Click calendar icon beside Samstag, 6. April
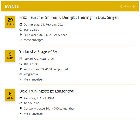Screen dimensions: 140x120 coord(21,98)
